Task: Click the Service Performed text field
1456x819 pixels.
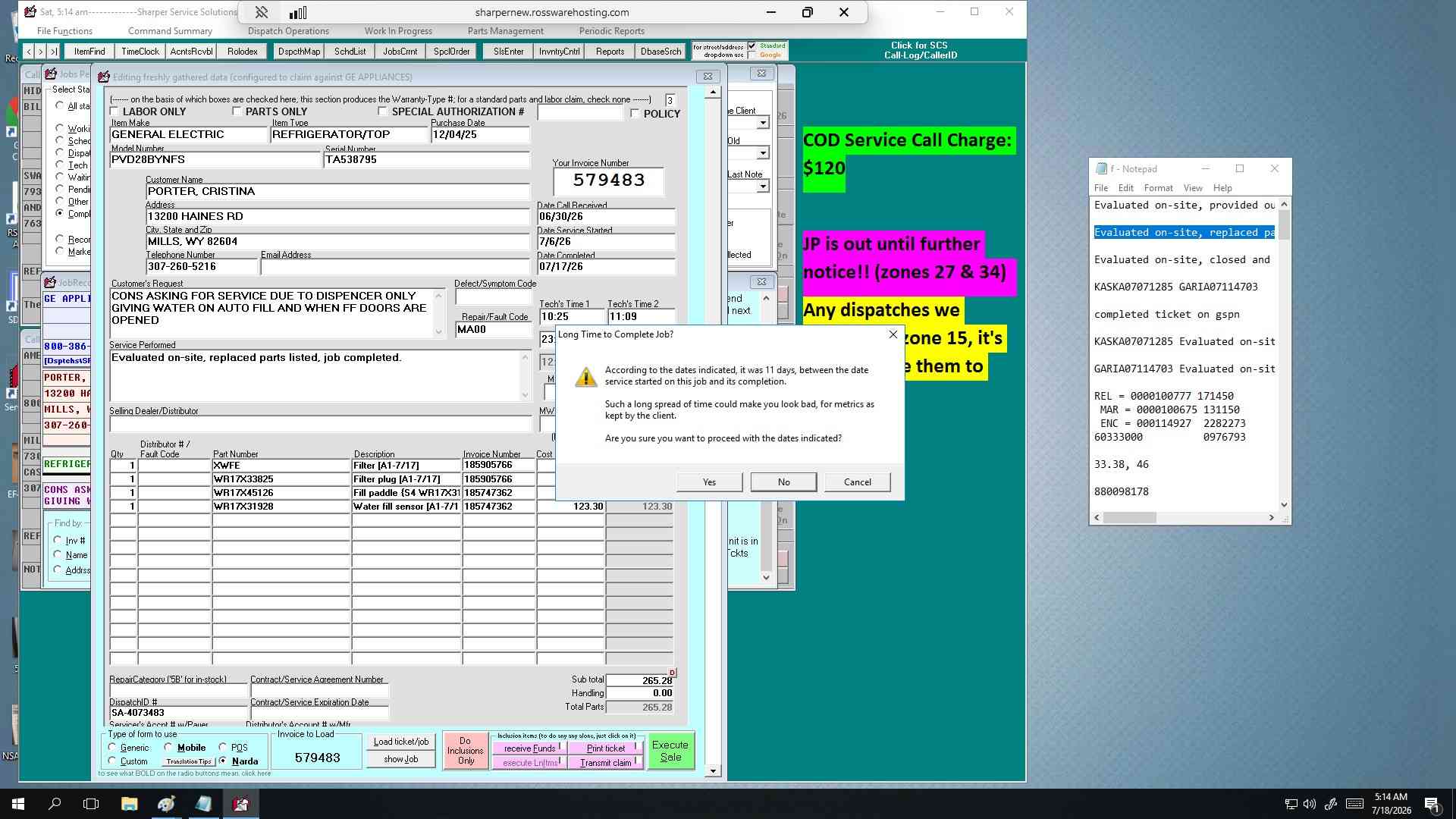Action: point(315,375)
